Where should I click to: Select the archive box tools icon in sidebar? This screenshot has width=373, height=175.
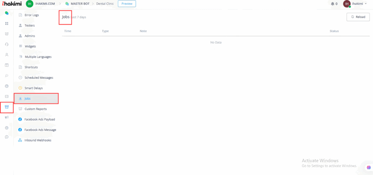[x=7, y=107]
